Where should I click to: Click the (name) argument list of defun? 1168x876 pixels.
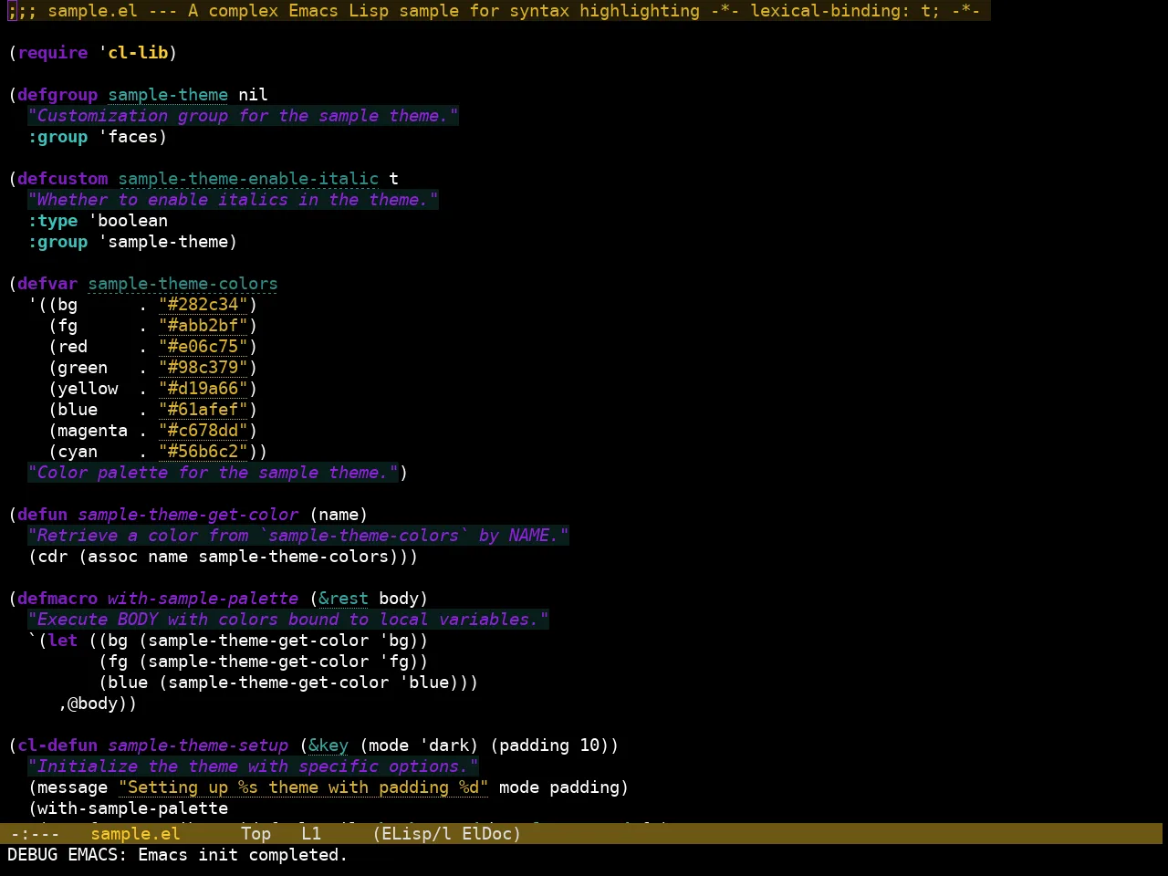339,515
